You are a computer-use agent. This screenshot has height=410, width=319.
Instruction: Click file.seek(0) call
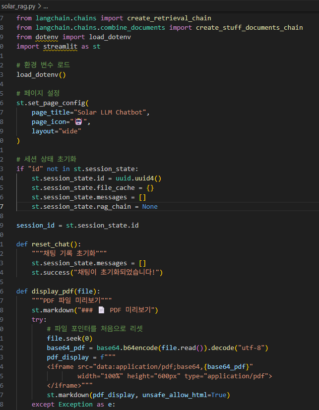tap(69, 338)
